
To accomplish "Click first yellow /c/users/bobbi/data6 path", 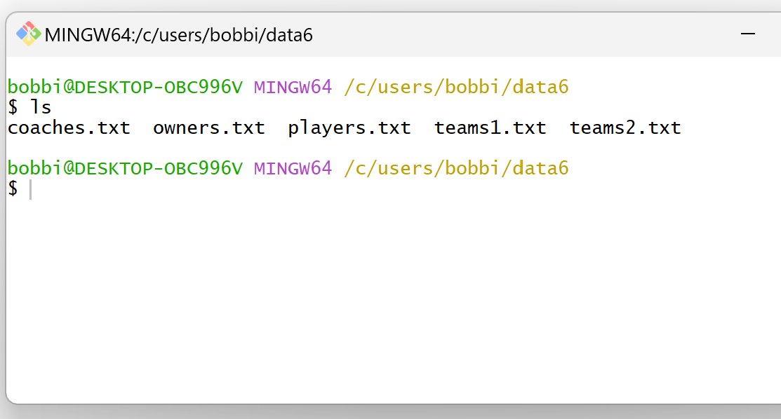I will [456, 87].
